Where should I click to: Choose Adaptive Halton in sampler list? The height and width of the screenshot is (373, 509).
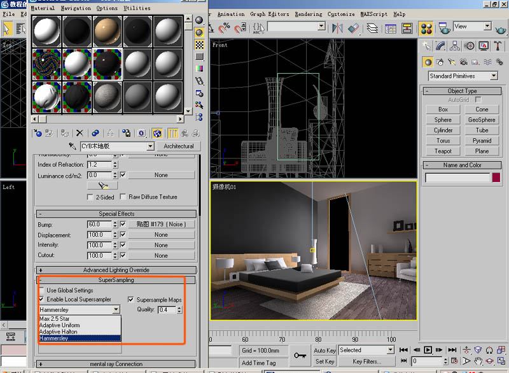(80, 332)
